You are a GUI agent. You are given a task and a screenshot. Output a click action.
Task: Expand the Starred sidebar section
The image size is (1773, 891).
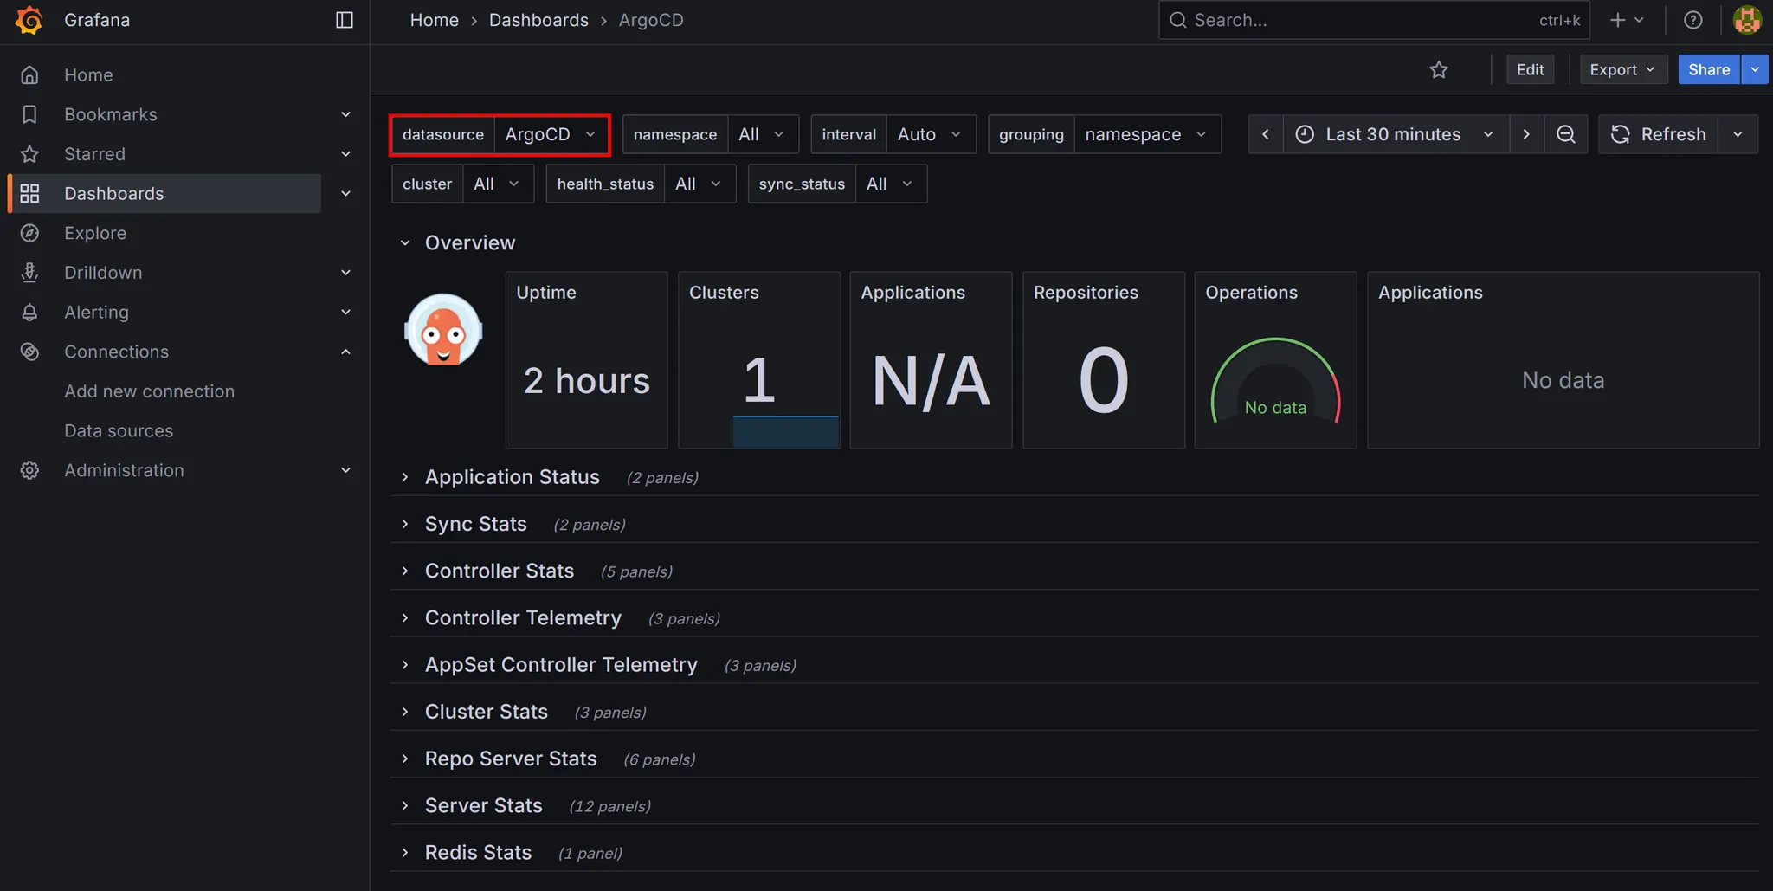coord(345,154)
